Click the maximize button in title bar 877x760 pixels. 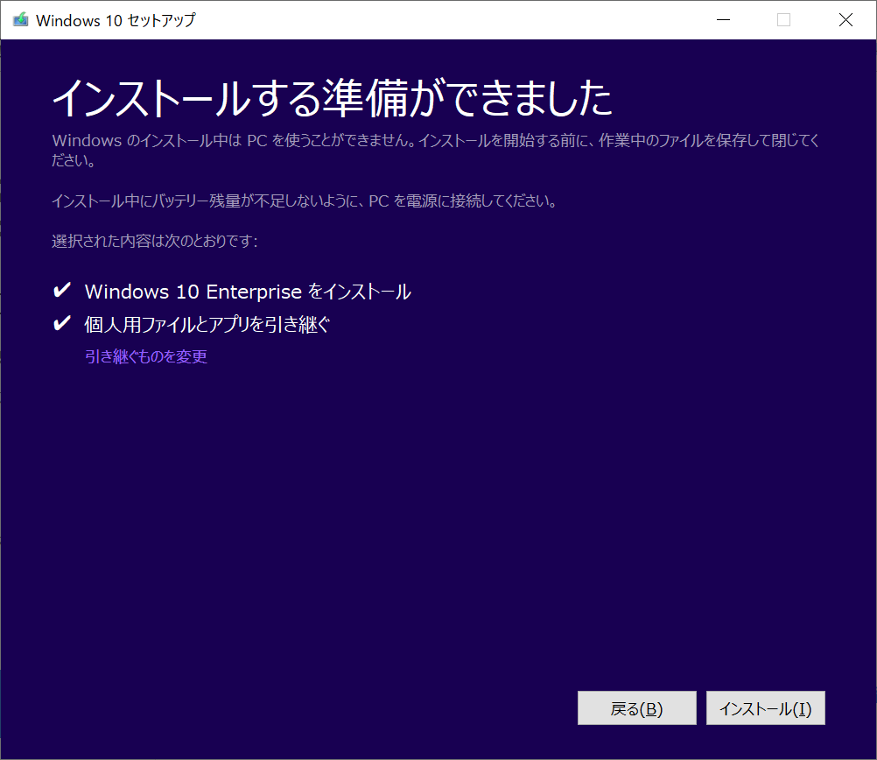783,19
